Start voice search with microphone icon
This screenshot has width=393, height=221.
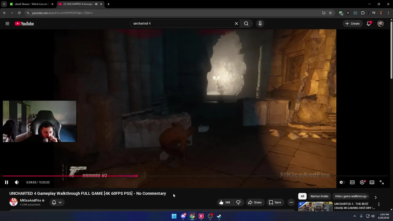pos(260,24)
